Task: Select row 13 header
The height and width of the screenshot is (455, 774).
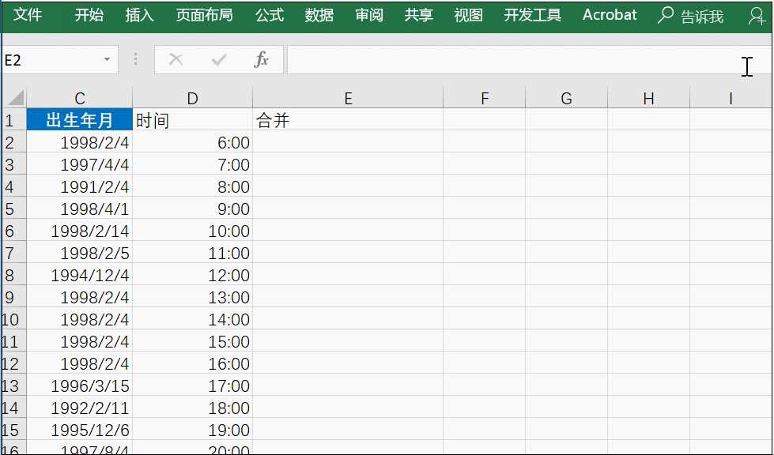Action: [x=13, y=385]
